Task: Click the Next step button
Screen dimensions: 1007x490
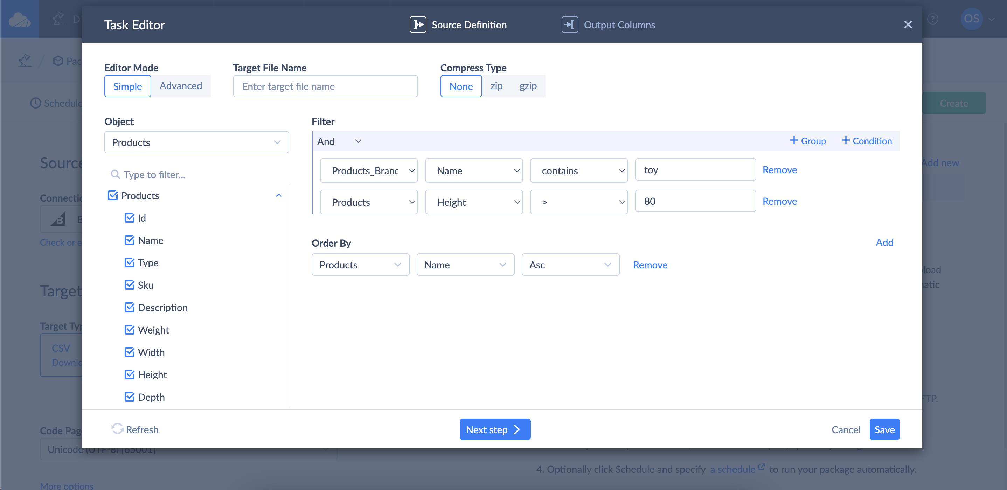Action: (x=495, y=429)
